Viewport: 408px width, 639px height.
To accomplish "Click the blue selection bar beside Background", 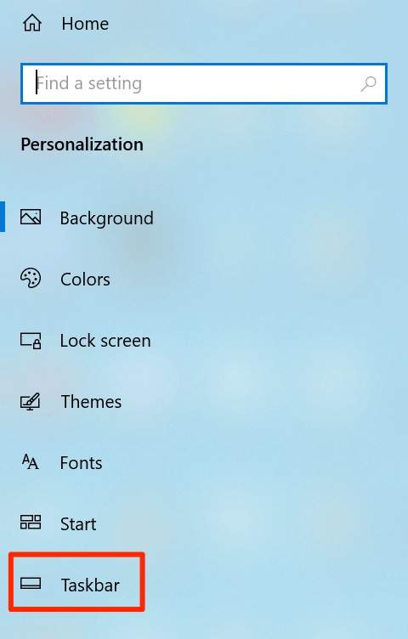I will coord(3,217).
